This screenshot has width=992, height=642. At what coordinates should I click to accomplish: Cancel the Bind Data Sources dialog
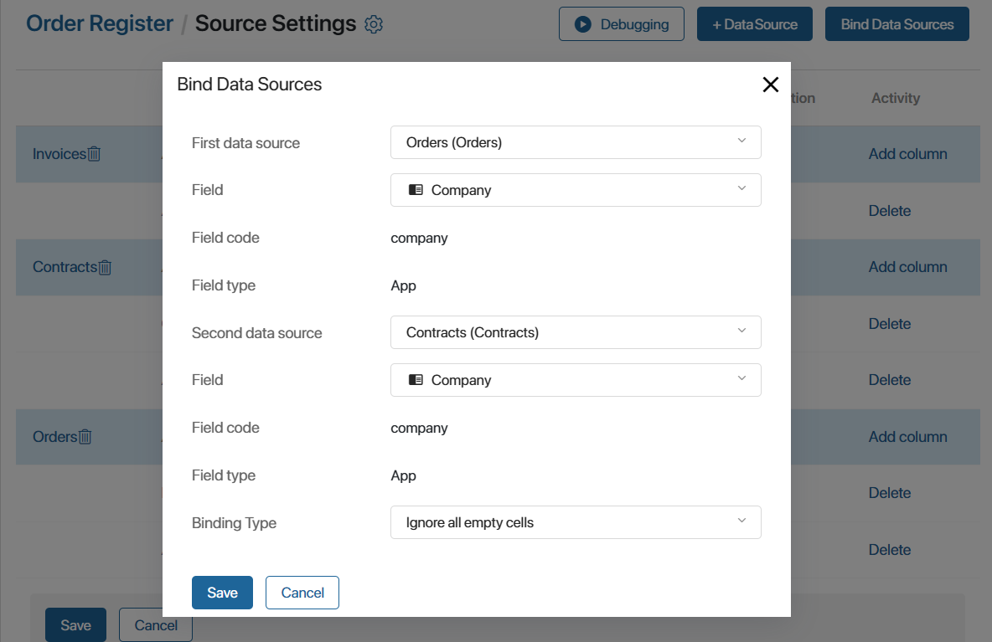click(302, 593)
